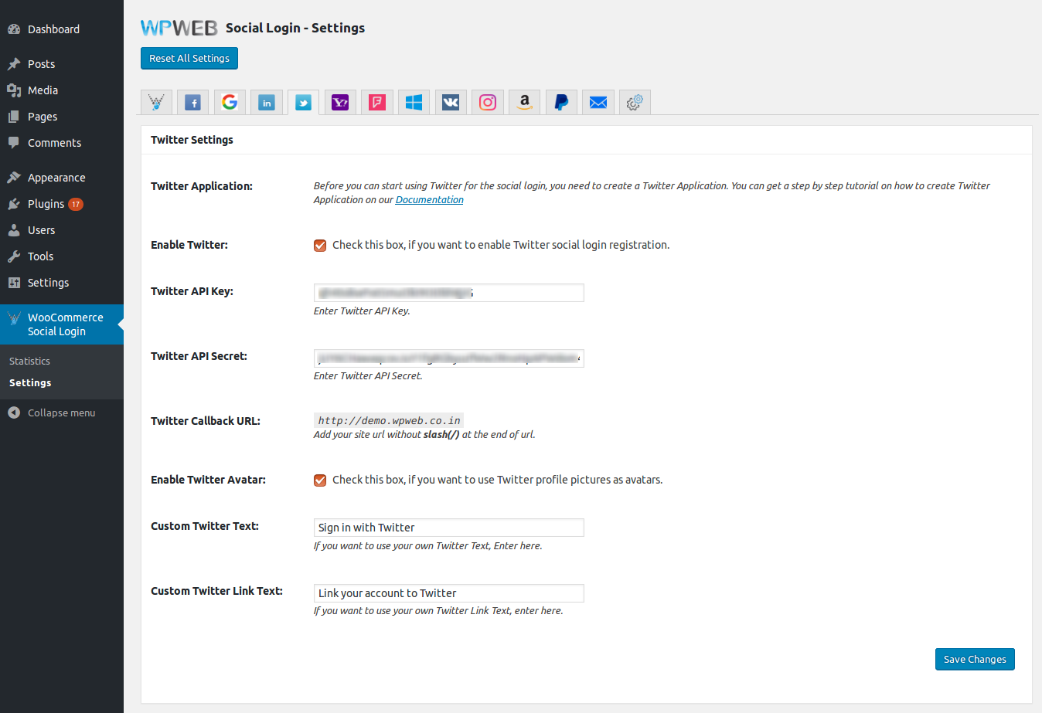Open the Plugins menu in sidebar
This screenshot has width=1042, height=713.
coord(46,204)
